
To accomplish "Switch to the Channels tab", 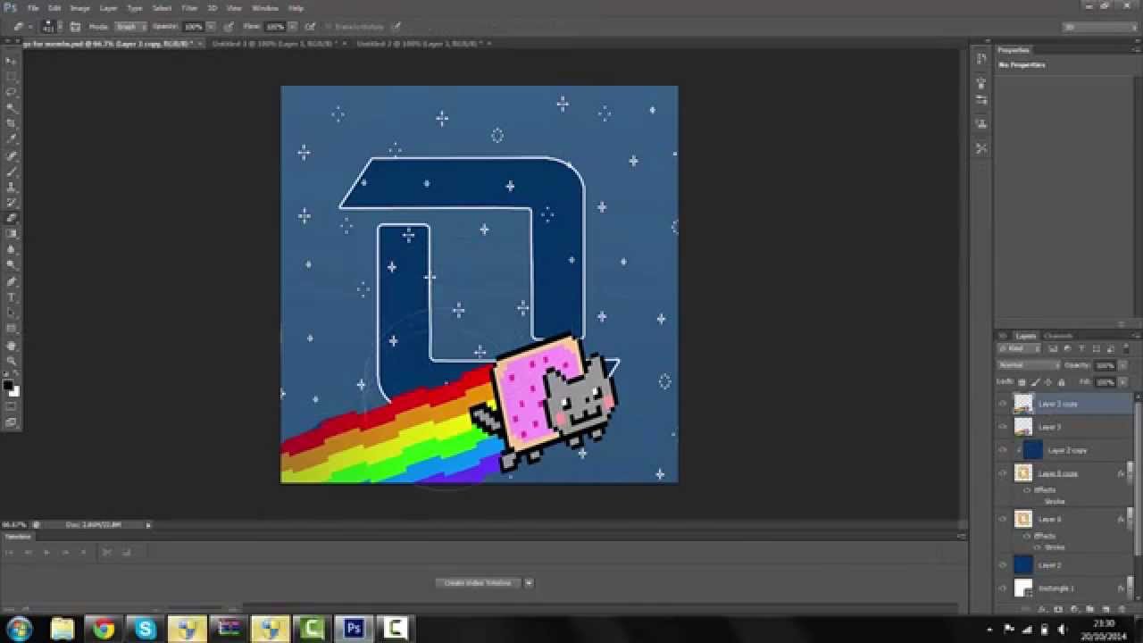I will click(1058, 336).
